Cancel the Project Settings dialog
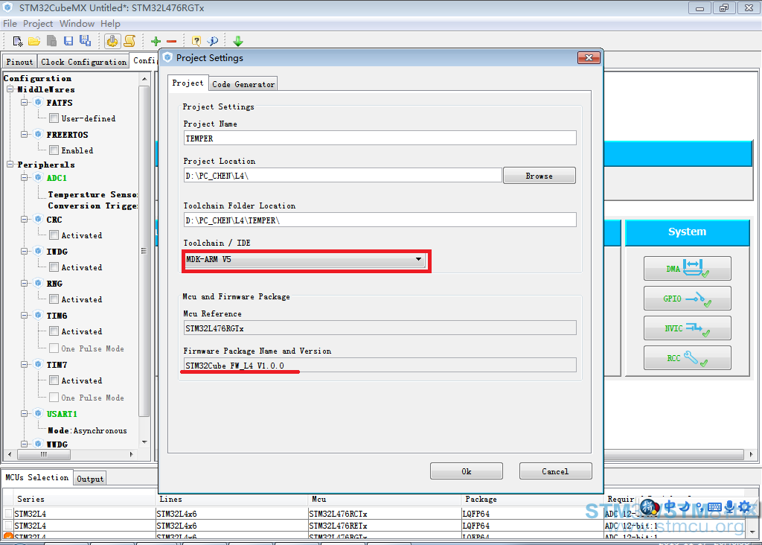The height and width of the screenshot is (545, 762). point(555,471)
